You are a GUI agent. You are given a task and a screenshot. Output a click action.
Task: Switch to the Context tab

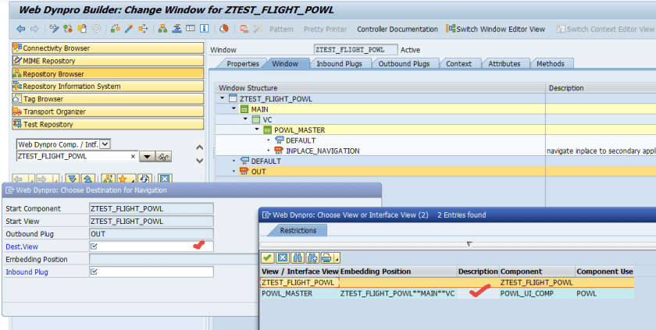[x=458, y=63]
